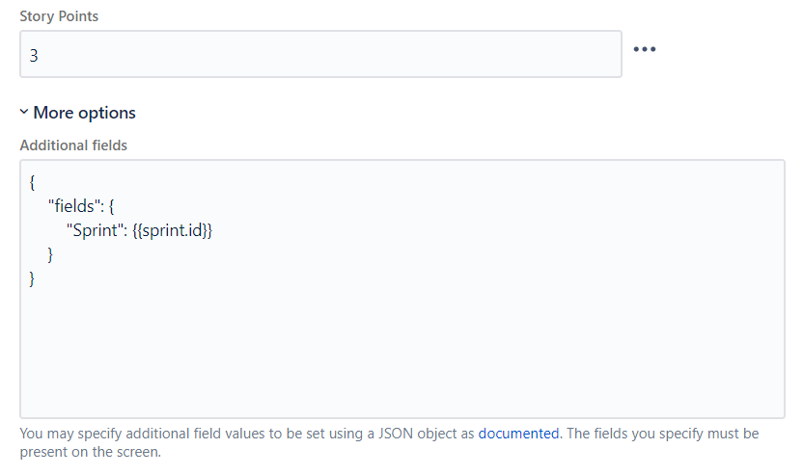Click the Story Points label
Viewport: 803px width, 475px height.
(59, 16)
